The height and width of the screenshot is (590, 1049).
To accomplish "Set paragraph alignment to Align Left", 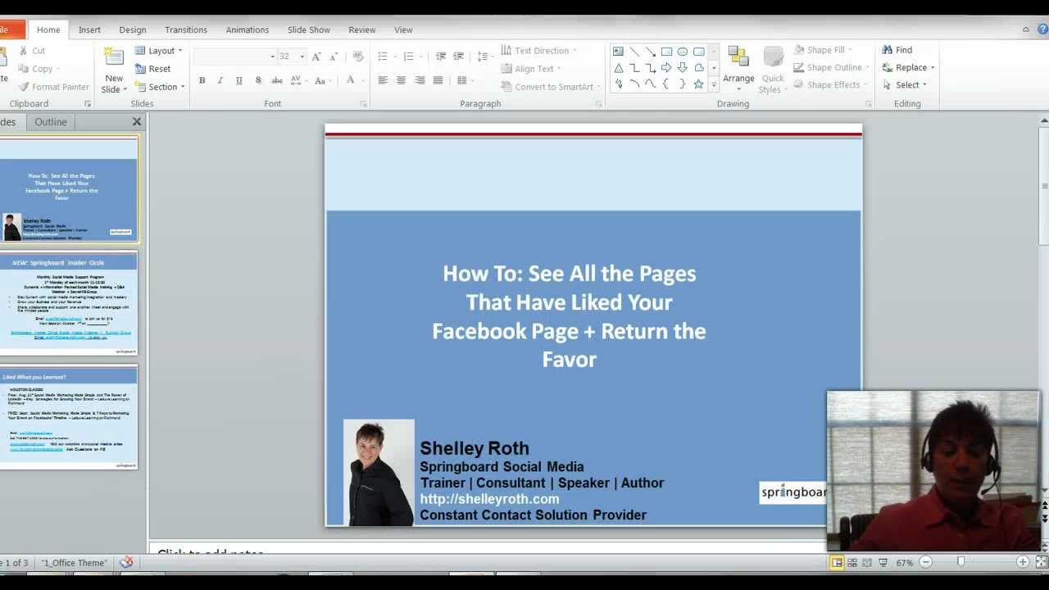I will 383,80.
